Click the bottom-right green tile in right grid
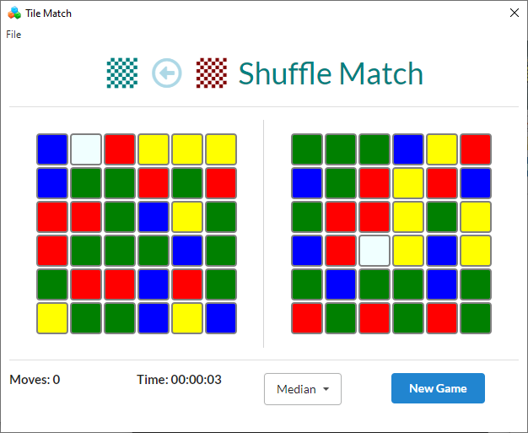Image resolution: width=528 pixels, height=433 pixels. (476, 318)
